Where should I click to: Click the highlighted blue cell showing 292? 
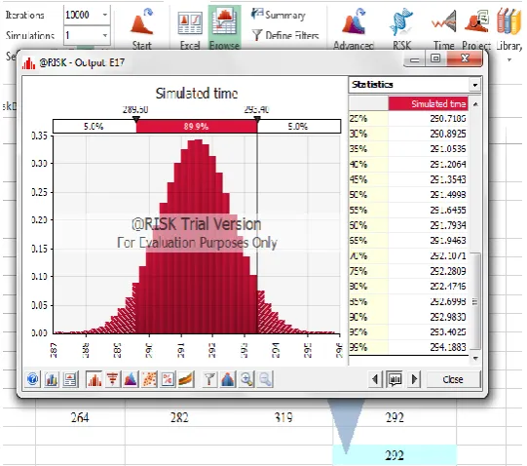(395, 455)
